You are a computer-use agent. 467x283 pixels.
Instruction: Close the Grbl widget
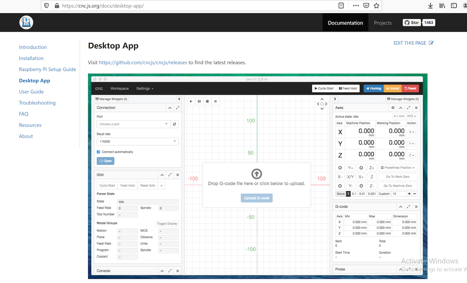177,175
